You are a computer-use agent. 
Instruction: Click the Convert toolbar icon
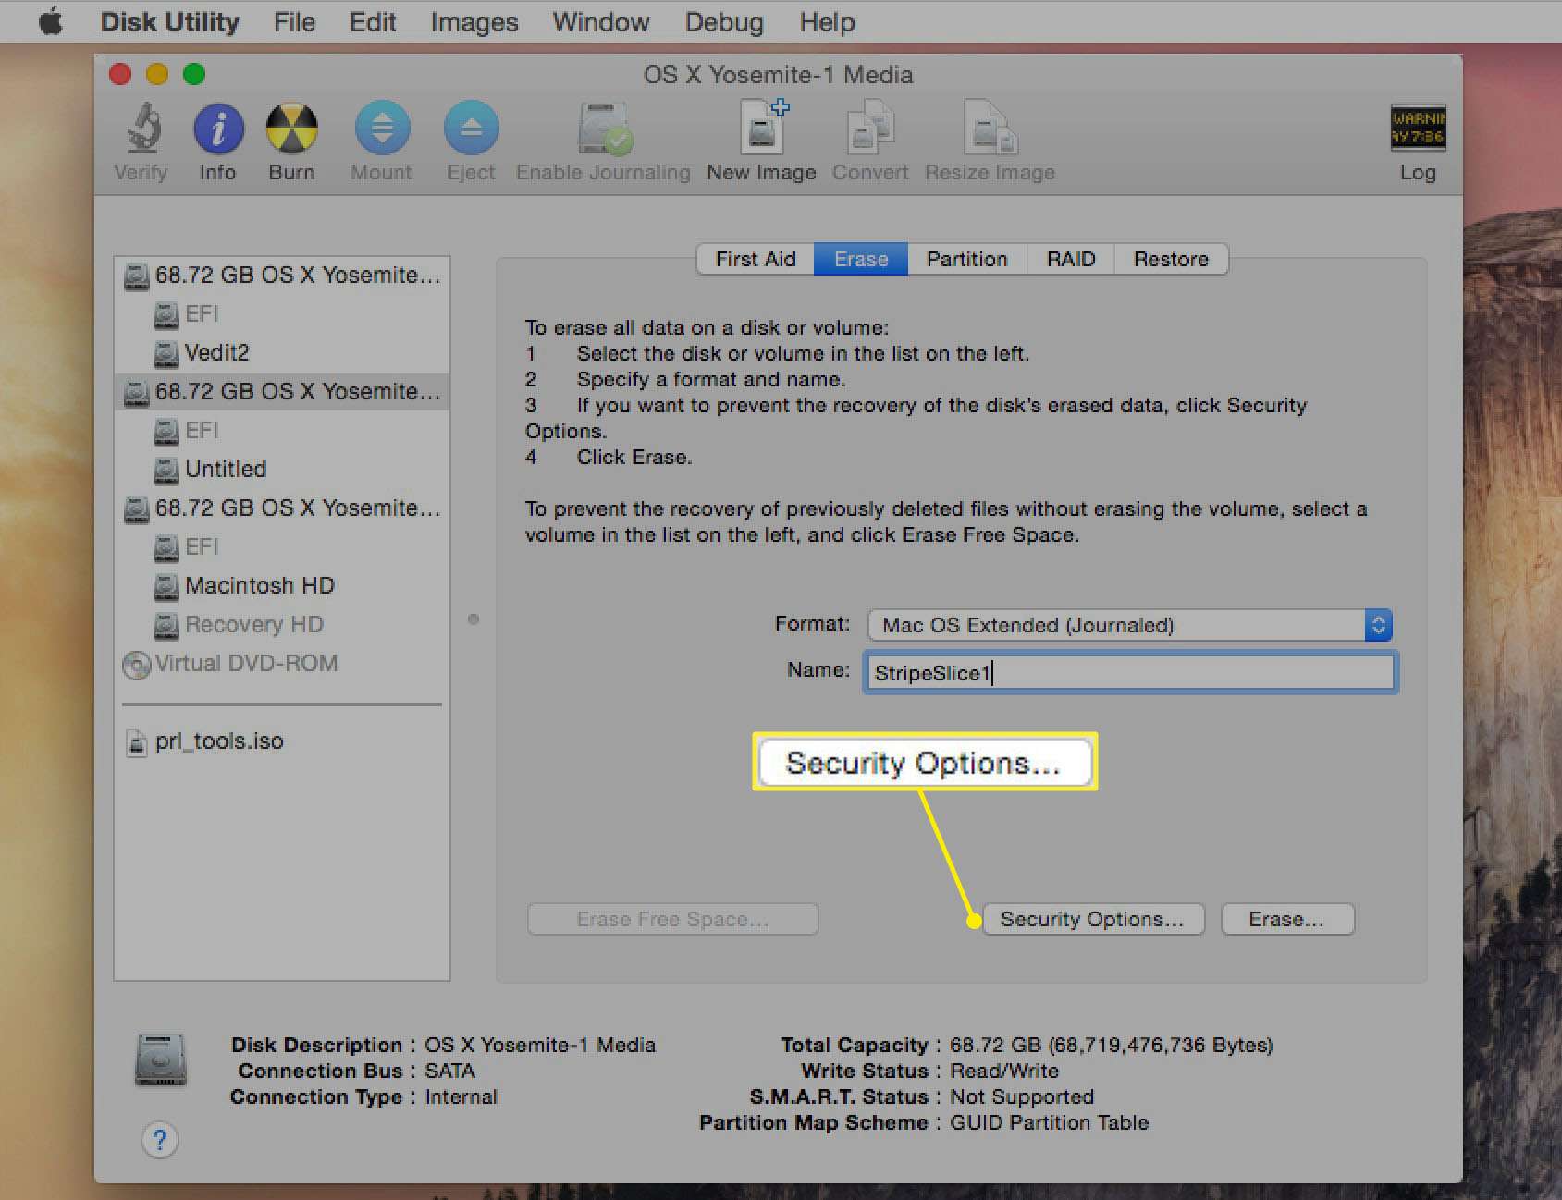[x=870, y=129]
